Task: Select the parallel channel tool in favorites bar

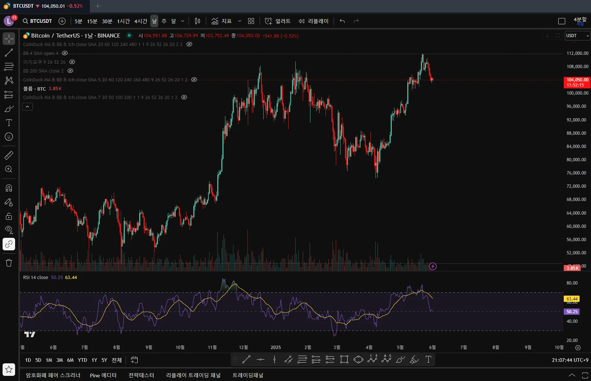Action: click(288, 360)
